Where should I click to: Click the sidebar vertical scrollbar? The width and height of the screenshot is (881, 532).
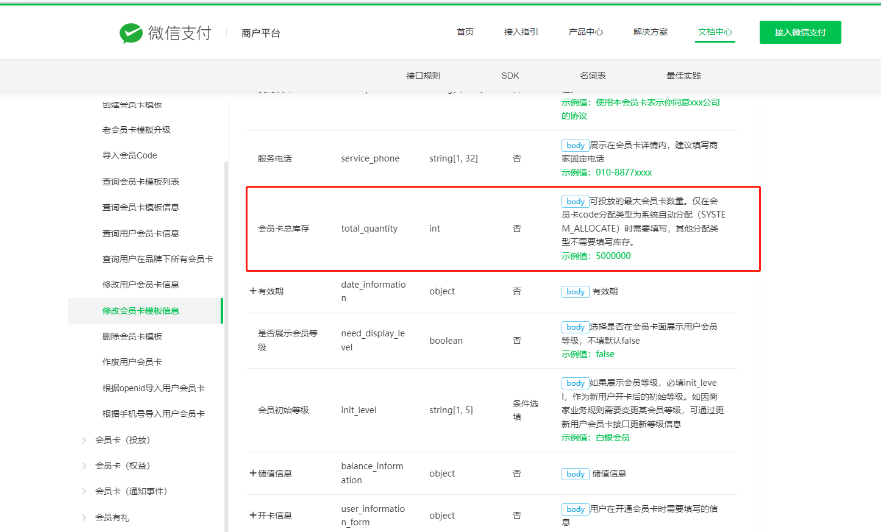tap(226, 346)
